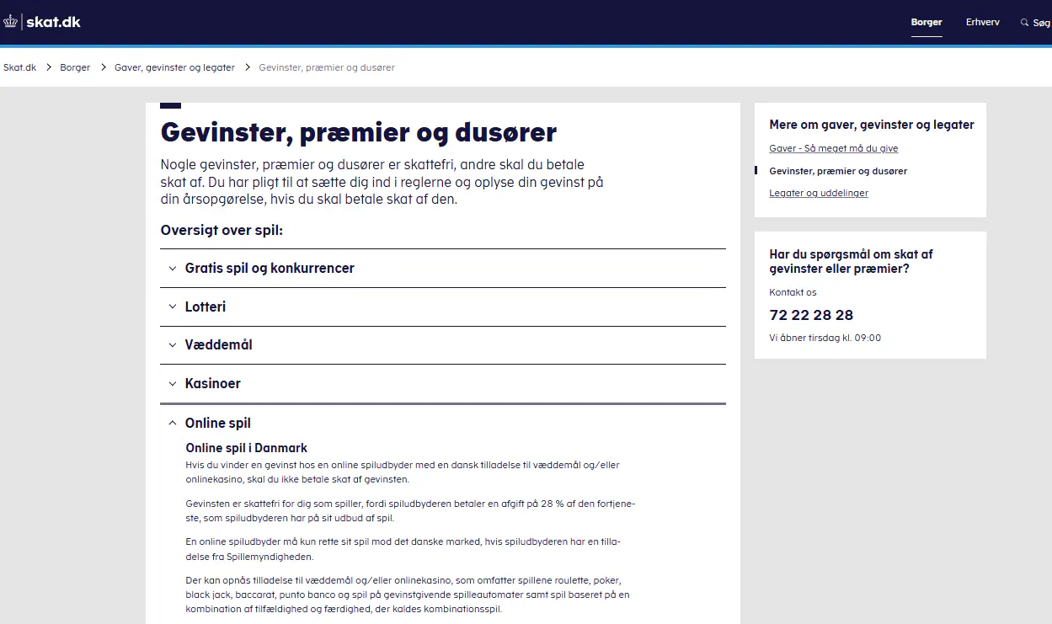Go to Skat.dk breadcrumb link
1052x624 pixels.
tap(19, 67)
